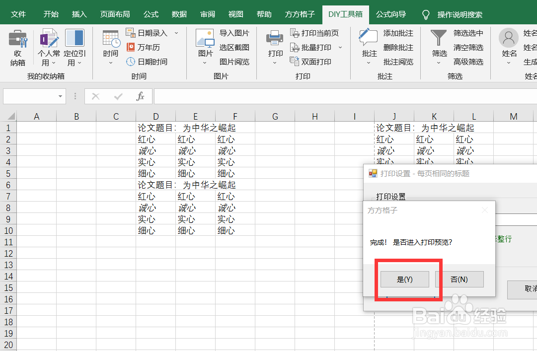Click 批注阅览 button
The height and width of the screenshot is (351, 537).
[398, 62]
